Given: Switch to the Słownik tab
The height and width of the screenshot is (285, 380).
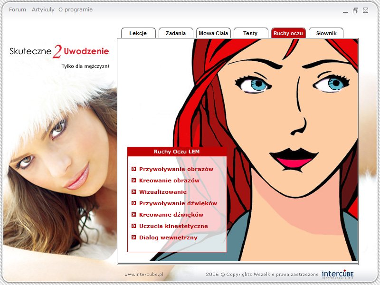Looking at the screenshot, I should 326,33.
